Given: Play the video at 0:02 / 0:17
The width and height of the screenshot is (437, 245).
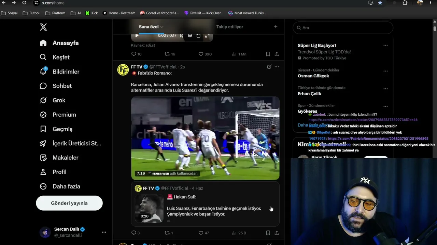Looking at the screenshot, I should [137, 35].
